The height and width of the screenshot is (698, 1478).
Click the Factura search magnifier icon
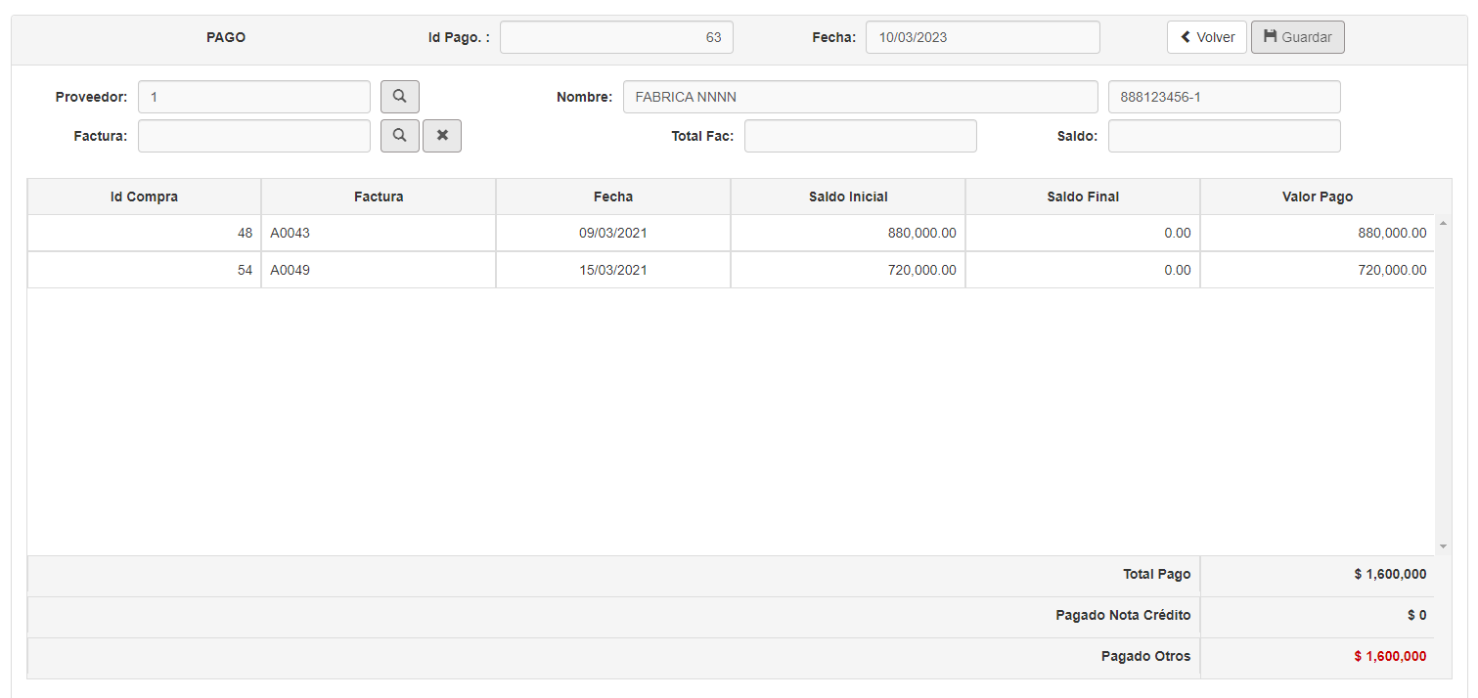(399, 136)
